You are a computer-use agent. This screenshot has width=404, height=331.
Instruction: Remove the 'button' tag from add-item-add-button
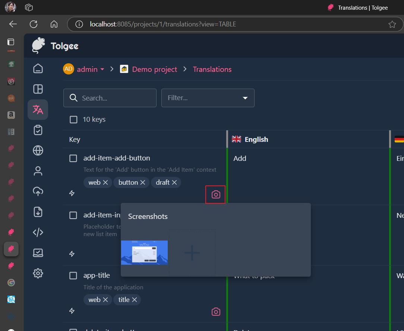click(x=143, y=182)
